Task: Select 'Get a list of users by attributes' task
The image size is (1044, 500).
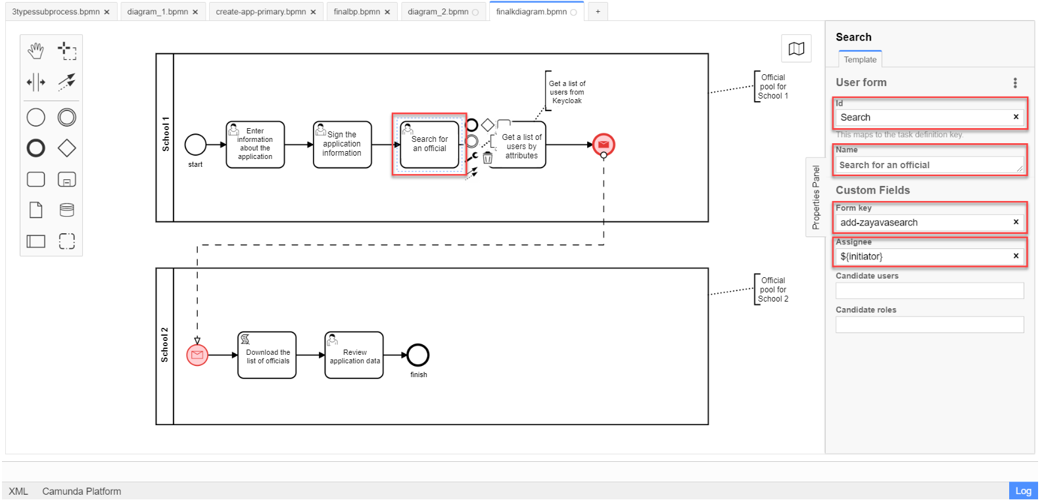Action: point(517,145)
